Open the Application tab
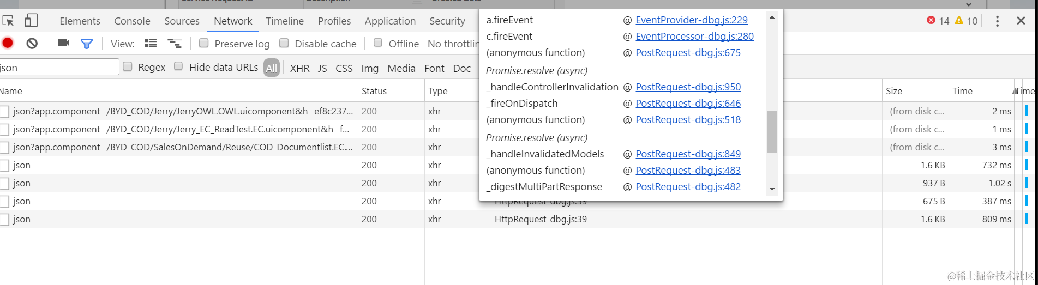Image resolution: width=1038 pixels, height=285 pixels. [390, 21]
